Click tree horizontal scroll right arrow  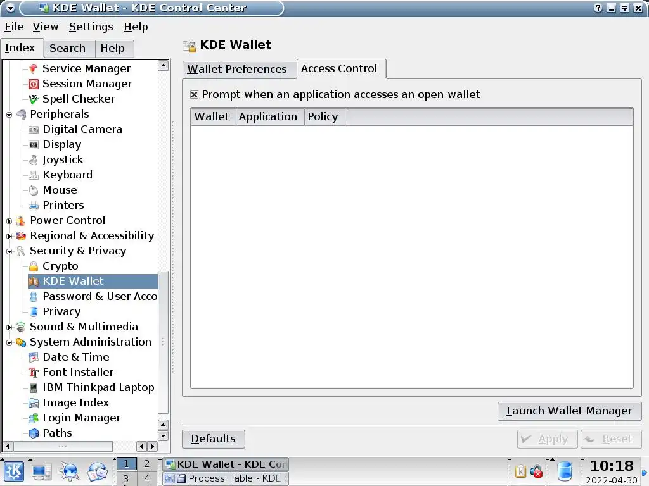pos(153,446)
